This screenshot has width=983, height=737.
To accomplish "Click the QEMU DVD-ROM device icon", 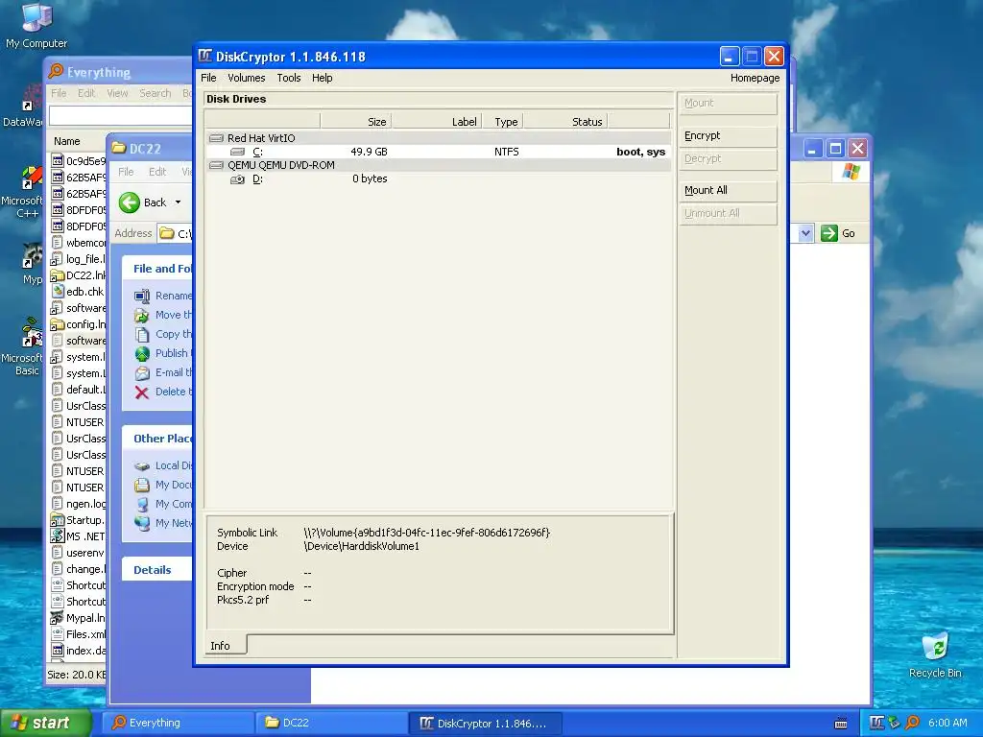I will point(216,165).
